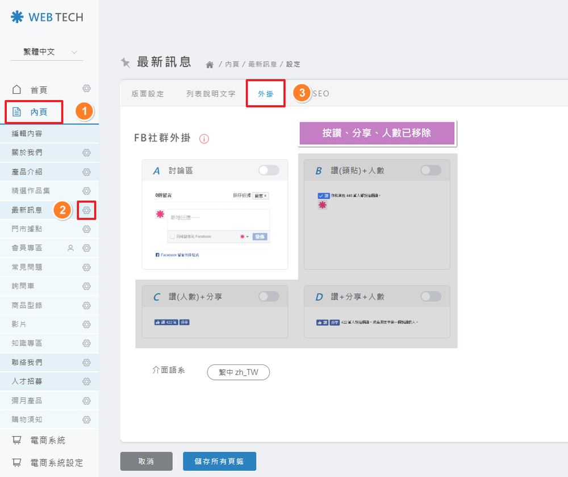Click the info icon next to FB社群外掛
This screenshot has height=477, width=568.
coord(204,139)
